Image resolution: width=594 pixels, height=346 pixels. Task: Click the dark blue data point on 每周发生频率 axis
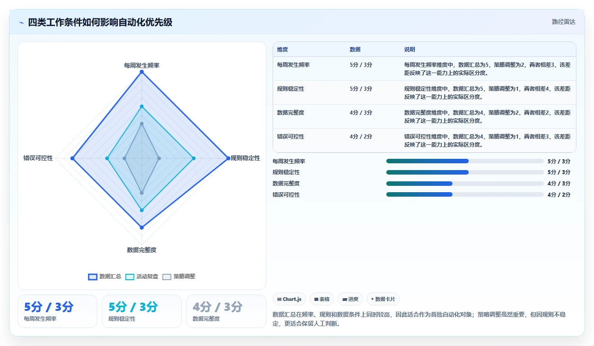pos(142,72)
